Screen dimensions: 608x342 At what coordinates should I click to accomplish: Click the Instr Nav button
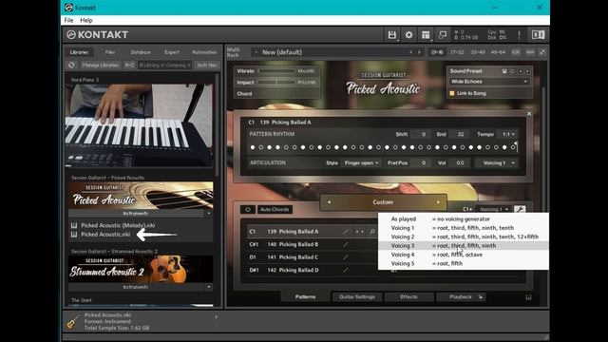tap(207, 65)
